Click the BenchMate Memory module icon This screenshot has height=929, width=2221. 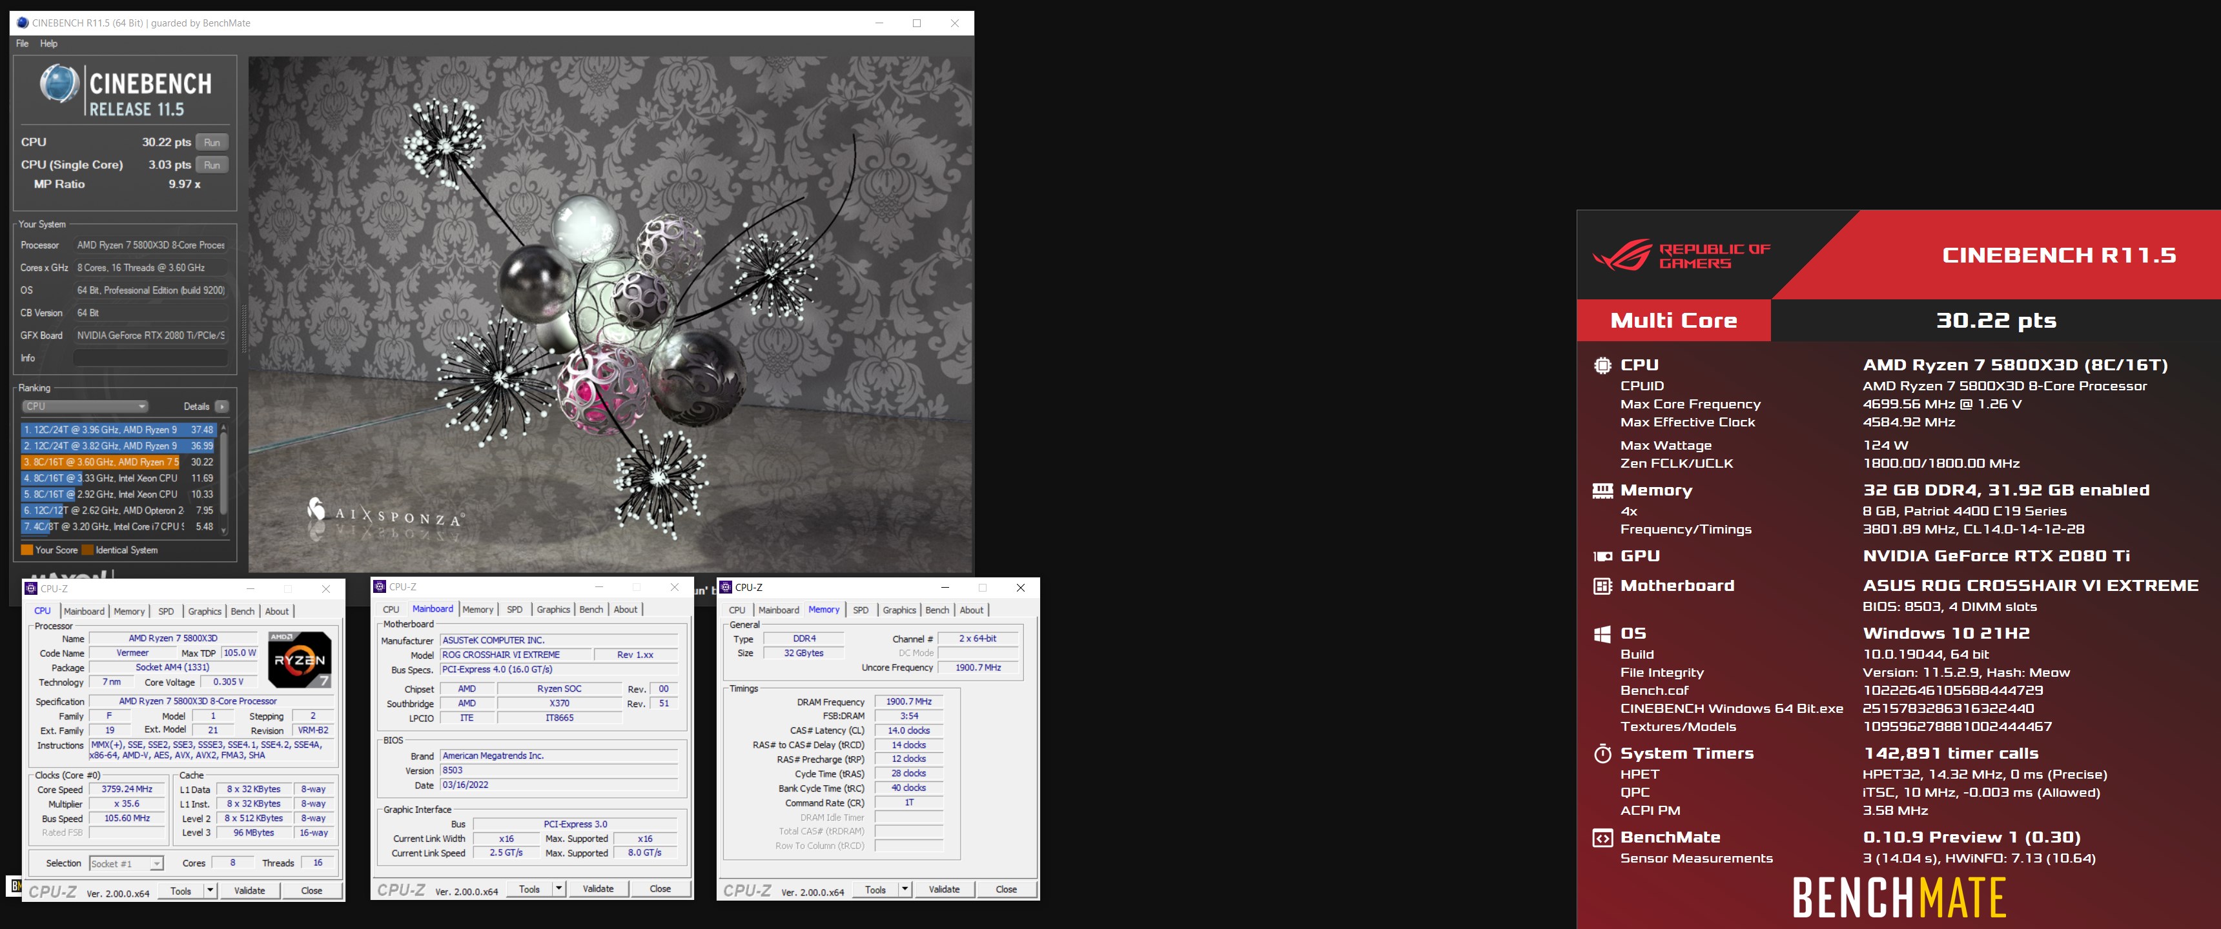tap(1603, 490)
